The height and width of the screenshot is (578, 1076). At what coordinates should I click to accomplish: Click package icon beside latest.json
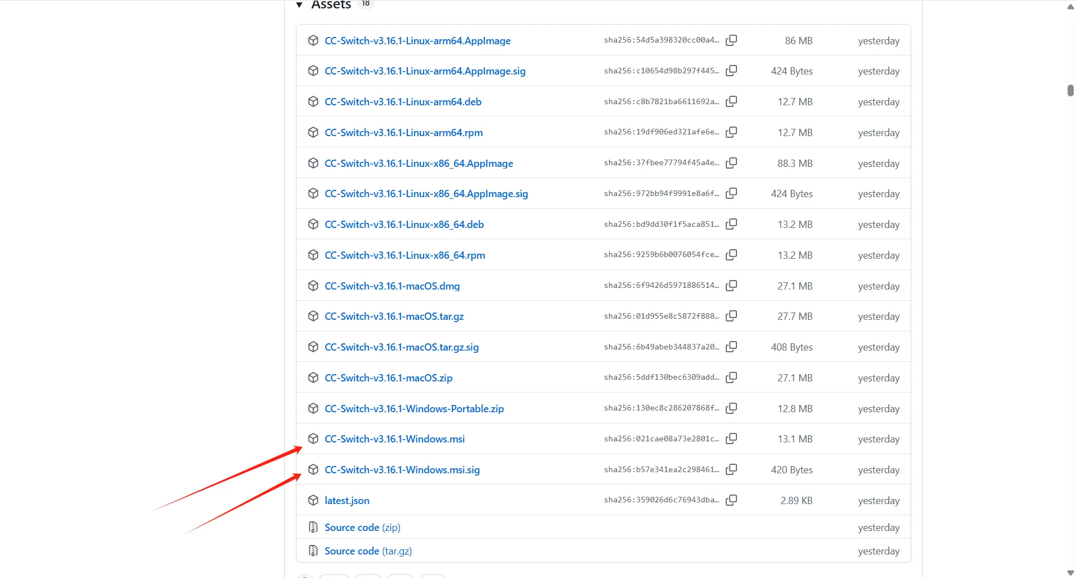click(313, 500)
